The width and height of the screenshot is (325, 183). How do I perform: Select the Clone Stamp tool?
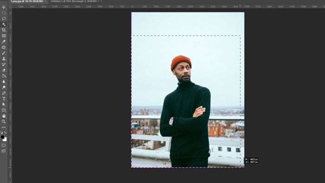pyautogui.click(x=4, y=59)
